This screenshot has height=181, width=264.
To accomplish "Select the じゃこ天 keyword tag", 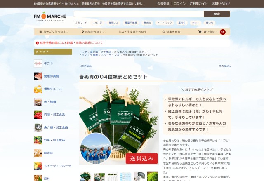I will [x=97, y=23].
